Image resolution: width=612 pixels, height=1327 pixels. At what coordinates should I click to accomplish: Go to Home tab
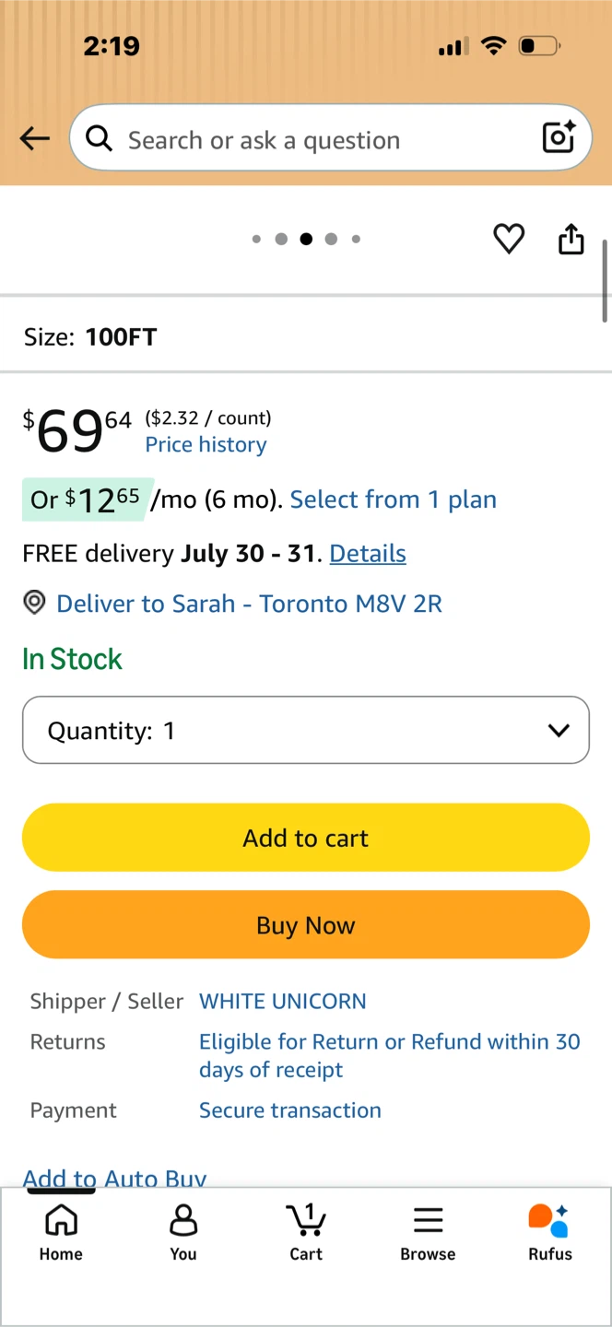[x=61, y=1232]
